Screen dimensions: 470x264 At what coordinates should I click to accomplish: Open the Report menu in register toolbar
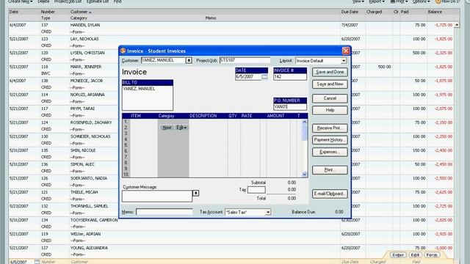coord(377,1)
